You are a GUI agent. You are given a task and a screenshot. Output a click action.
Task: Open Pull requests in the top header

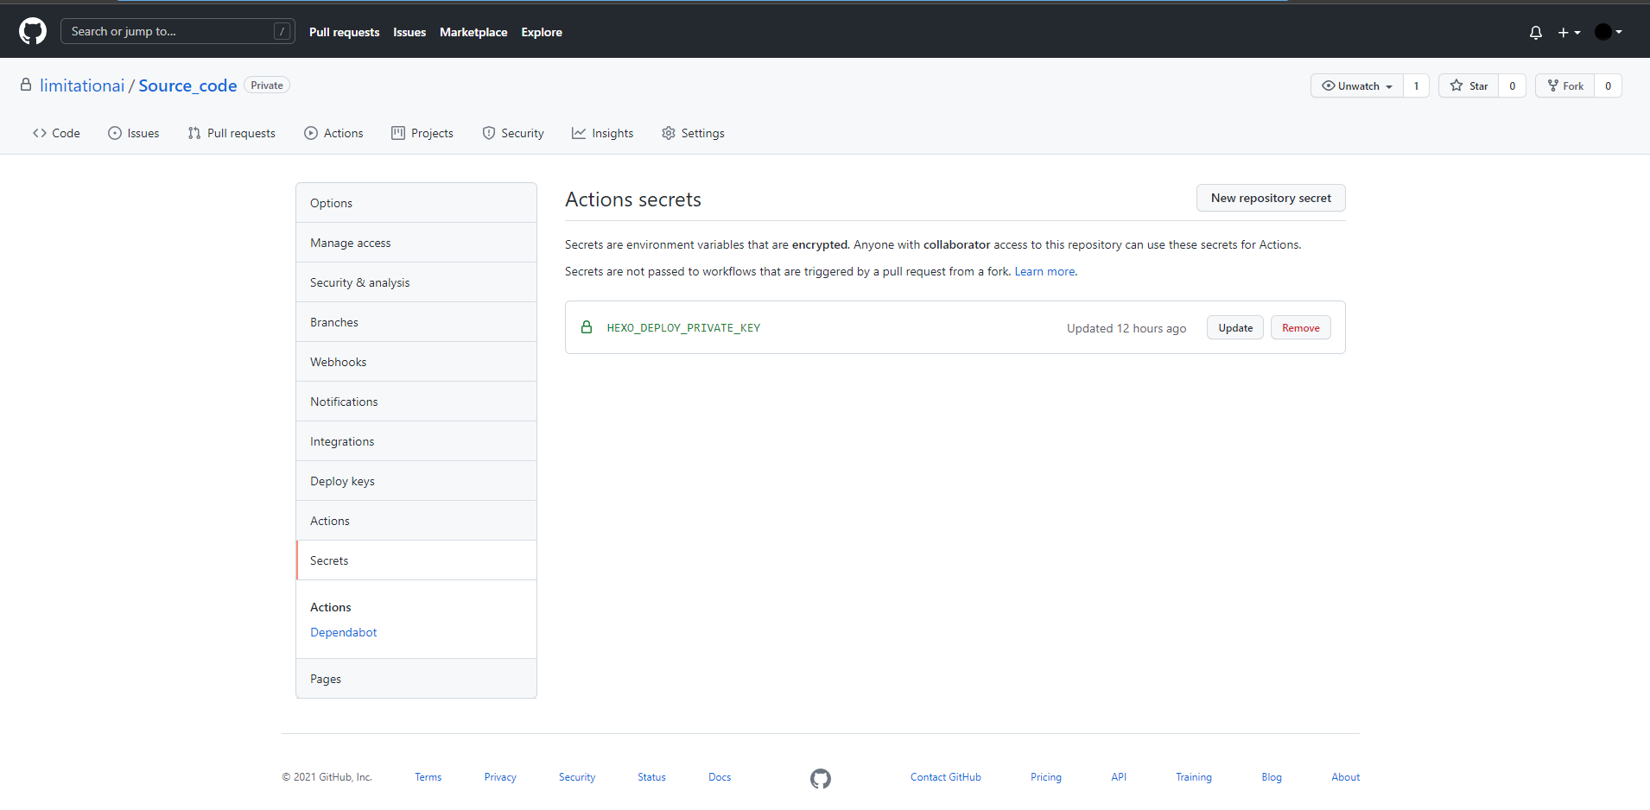click(x=344, y=32)
